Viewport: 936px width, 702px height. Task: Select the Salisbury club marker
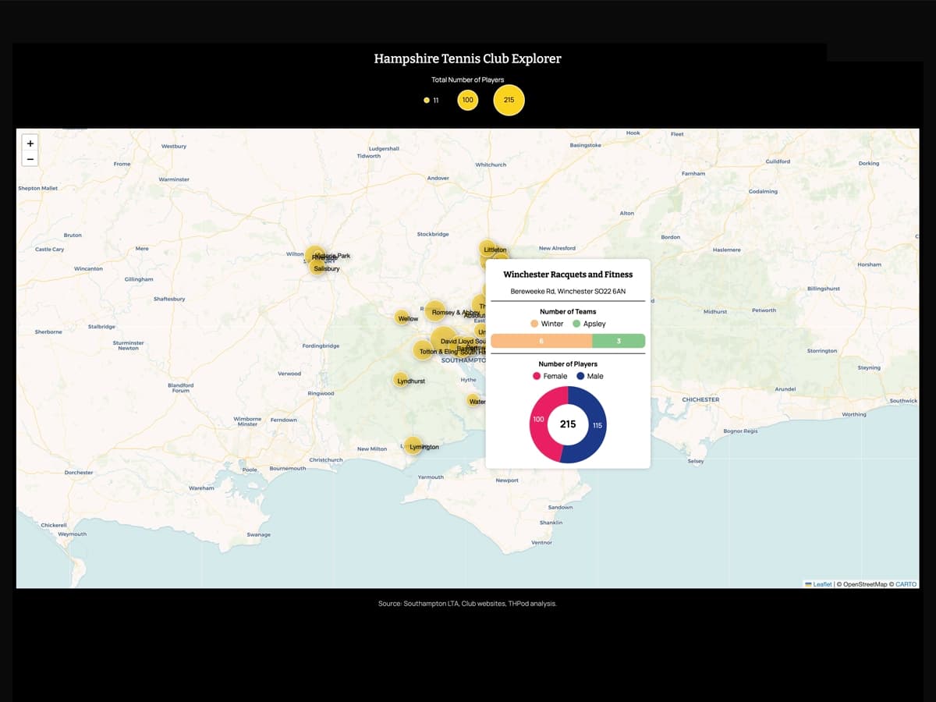317,268
